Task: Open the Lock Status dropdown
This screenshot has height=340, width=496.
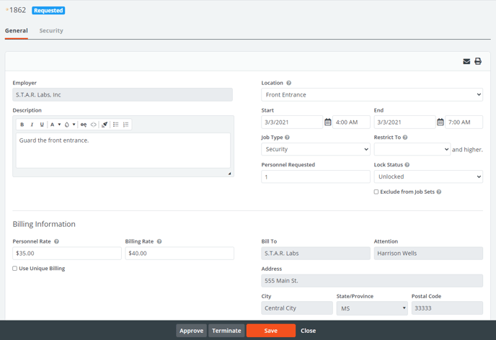Action: pos(428,176)
